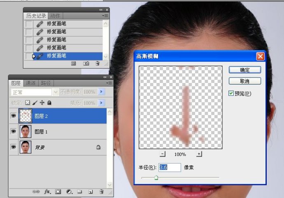The image size is (284, 198).
Task: Close the Layers panel
Action: 111,77
